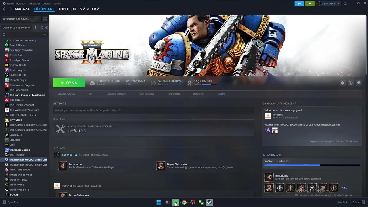Screen dimensions: 368x207
Task: Open the Windows Start menu
Action: (x=159, y=202)
